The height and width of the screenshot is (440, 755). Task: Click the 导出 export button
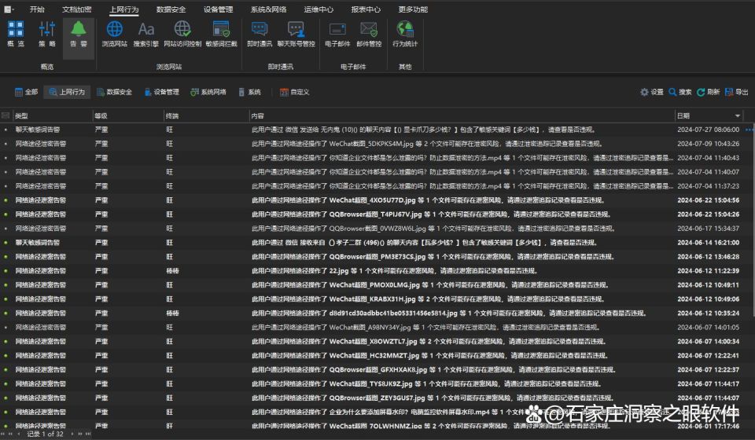[x=737, y=92]
